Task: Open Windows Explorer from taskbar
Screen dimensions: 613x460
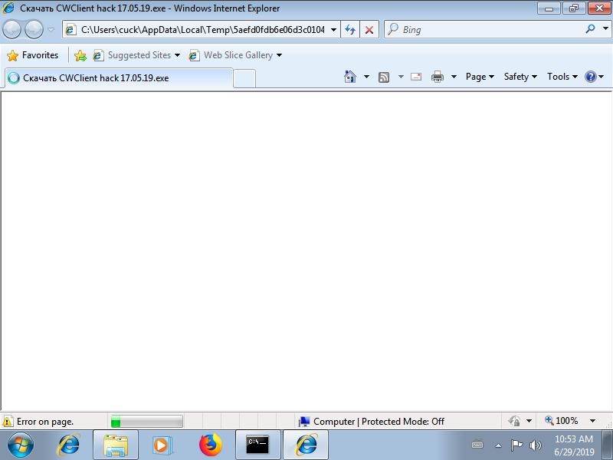Action: [x=116, y=445]
